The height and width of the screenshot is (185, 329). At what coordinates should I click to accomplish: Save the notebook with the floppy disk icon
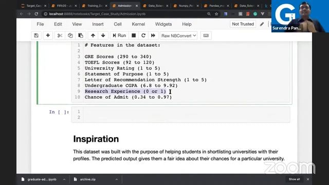tap(36, 35)
